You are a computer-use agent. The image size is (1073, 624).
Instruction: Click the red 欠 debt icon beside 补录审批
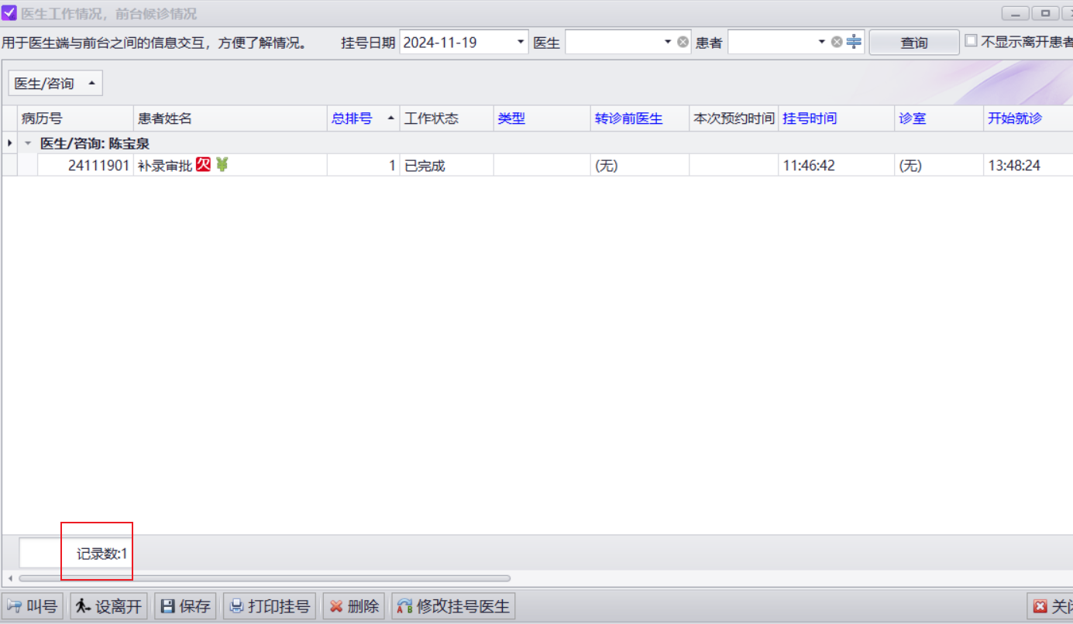point(203,164)
